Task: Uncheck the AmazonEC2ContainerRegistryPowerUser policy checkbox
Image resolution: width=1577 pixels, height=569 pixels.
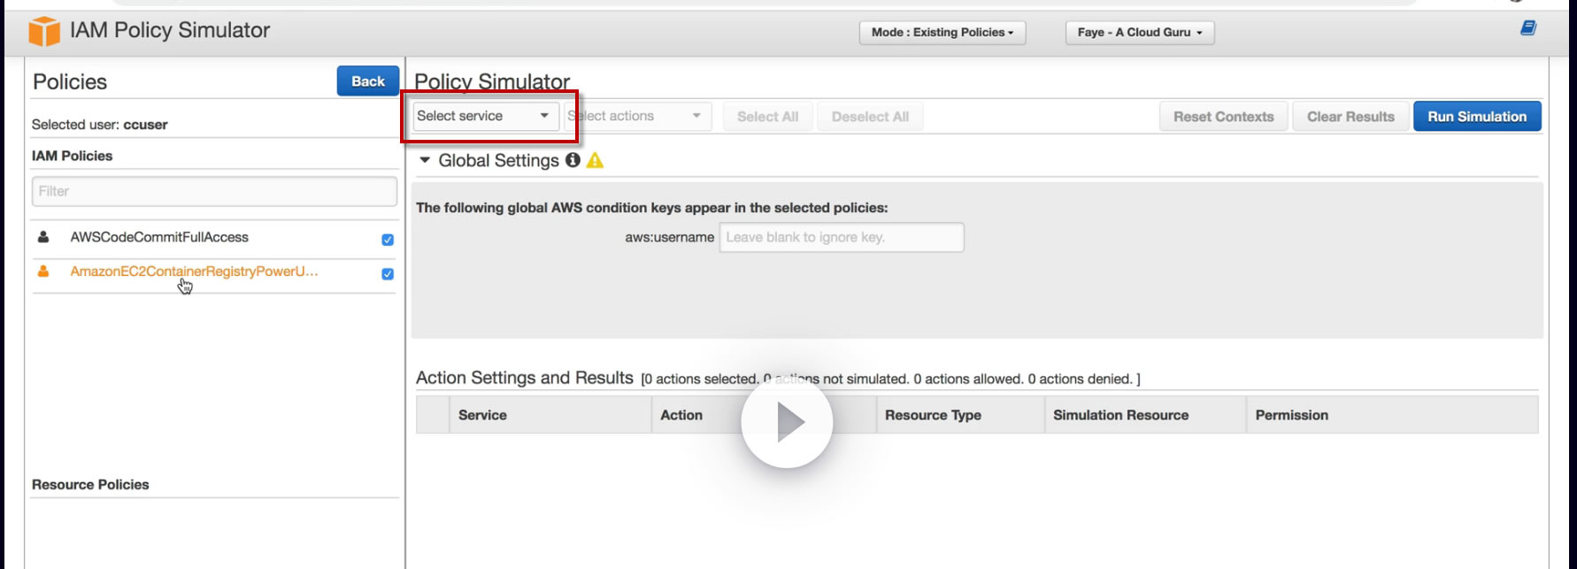Action: point(388,274)
